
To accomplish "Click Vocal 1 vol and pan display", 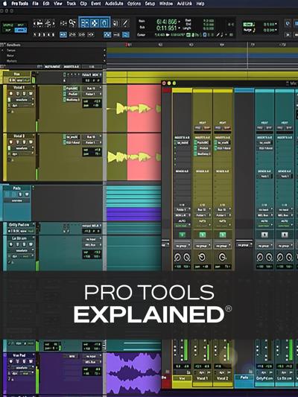I will click(x=92, y=104).
